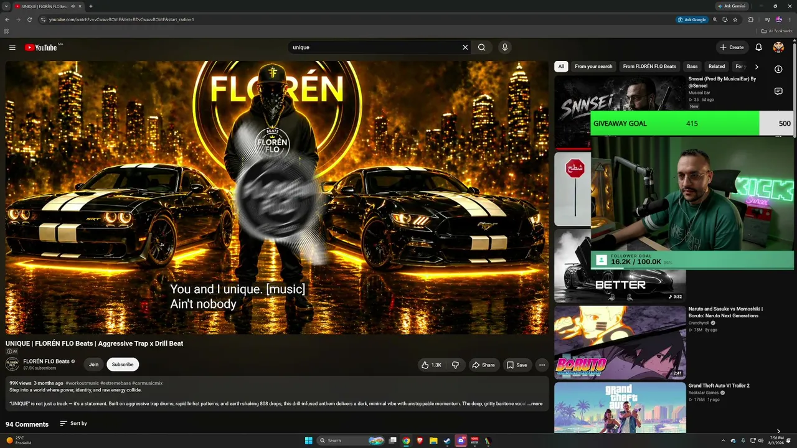The height and width of the screenshot is (448, 797).
Task: Open the Grand Theft Auto VI Trailer 2 thumbnail
Action: click(x=620, y=408)
